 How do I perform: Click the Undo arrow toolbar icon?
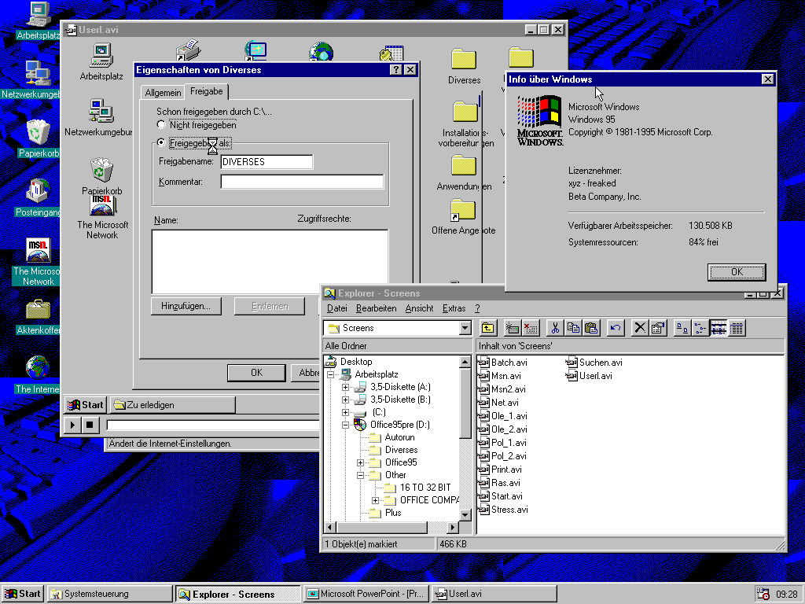coord(616,328)
